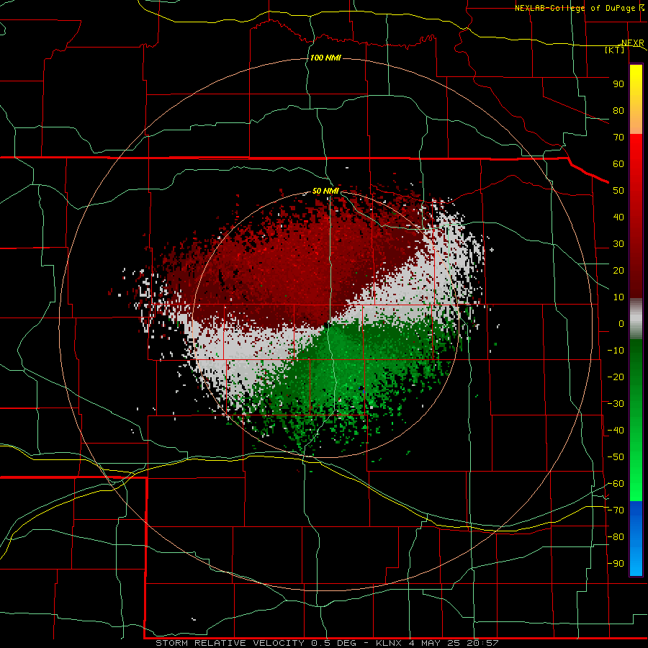The image size is (648, 648).
Task: Click the '[KT]' units label
Action: click(x=615, y=50)
